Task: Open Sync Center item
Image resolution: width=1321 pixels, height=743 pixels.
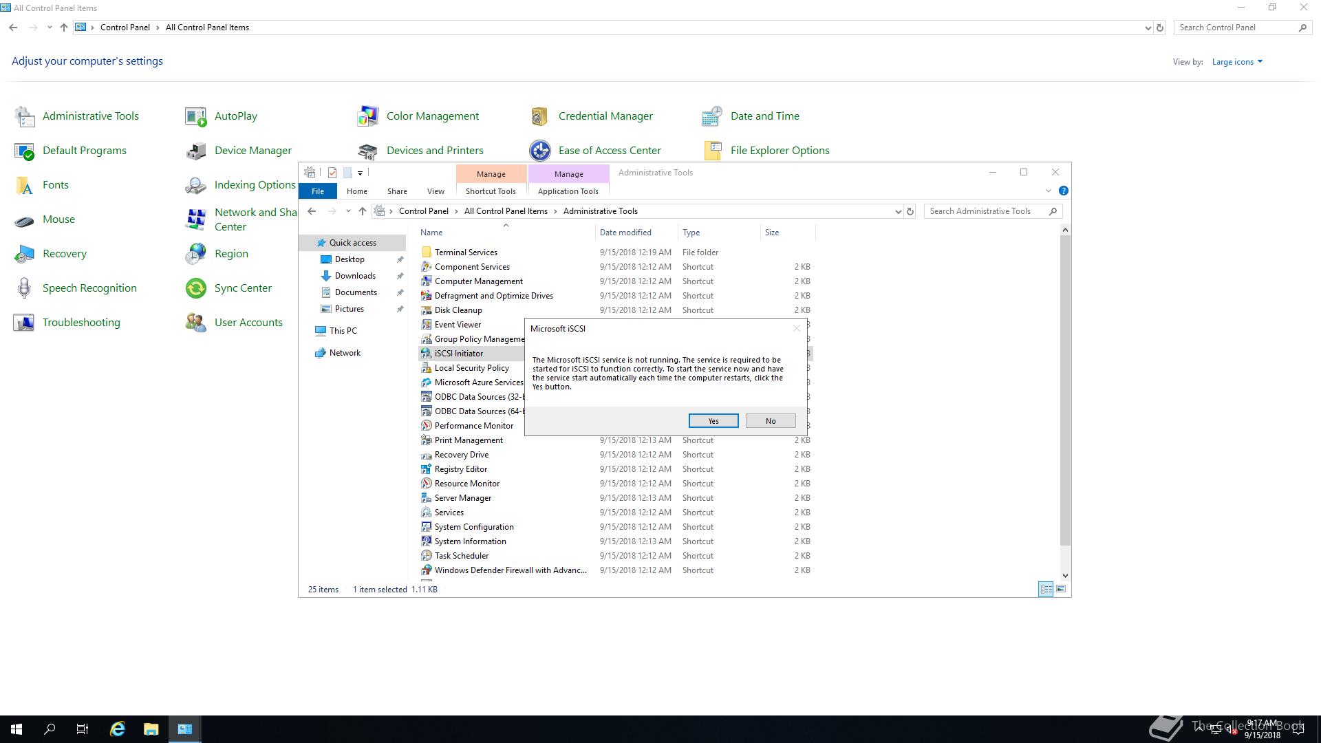Action: point(228,288)
